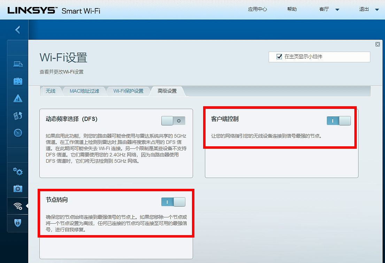
Task: Disable the 客户端控制 toggle
Action: (339, 120)
